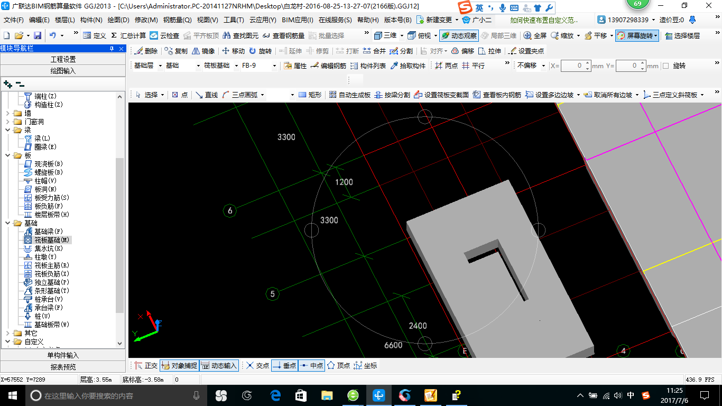Open 钢筋量(Q) menu

pos(177,20)
